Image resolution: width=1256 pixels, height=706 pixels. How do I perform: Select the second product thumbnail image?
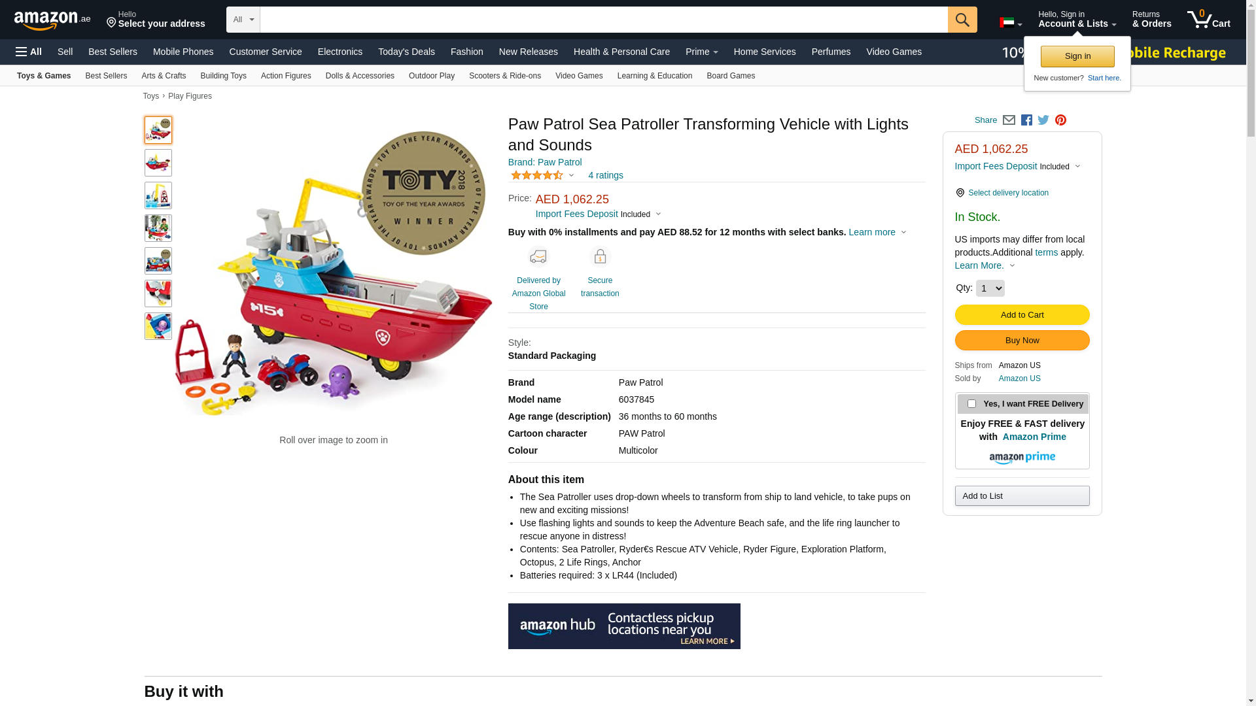tap(158, 163)
